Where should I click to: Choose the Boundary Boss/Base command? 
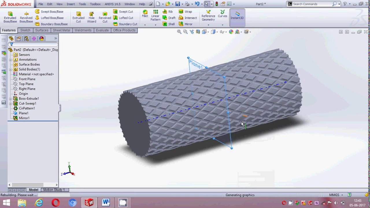[x=51, y=24]
